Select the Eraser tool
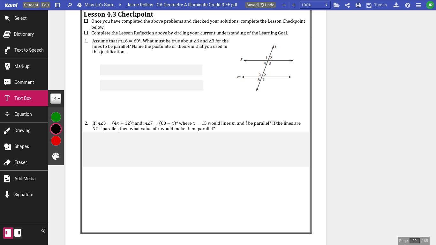The image size is (436, 245). [x=24, y=162]
